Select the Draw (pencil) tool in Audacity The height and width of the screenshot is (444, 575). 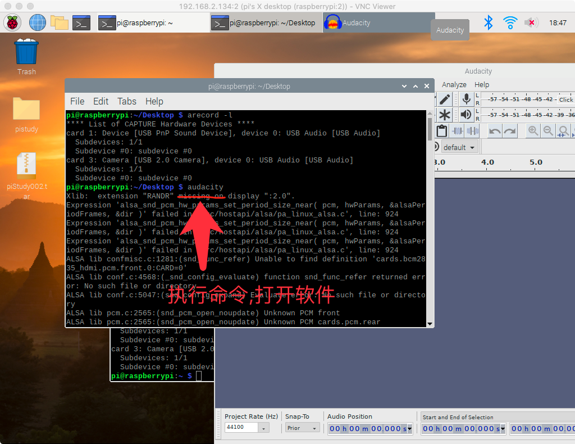[x=445, y=99]
